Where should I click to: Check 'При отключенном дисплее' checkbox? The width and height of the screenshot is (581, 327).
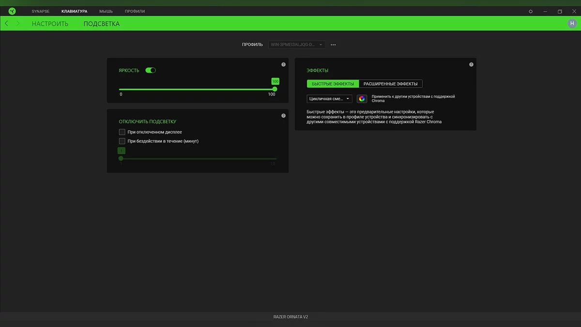(x=122, y=132)
